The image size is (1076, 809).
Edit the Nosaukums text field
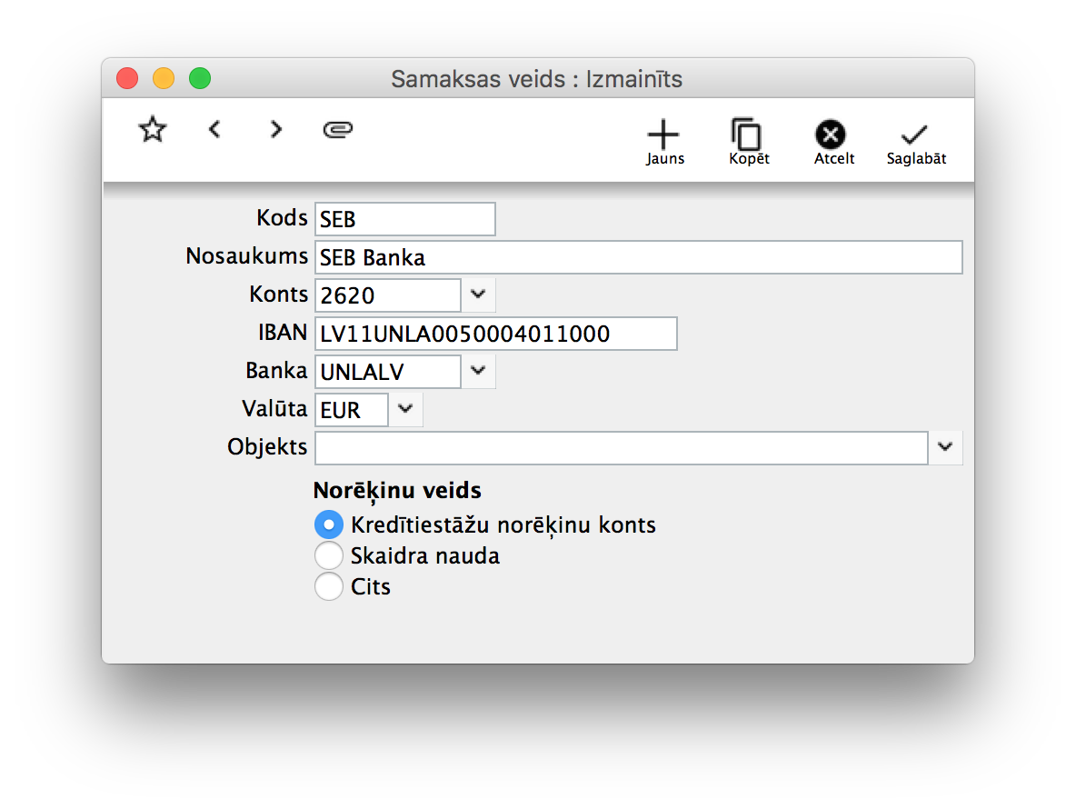click(638, 257)
